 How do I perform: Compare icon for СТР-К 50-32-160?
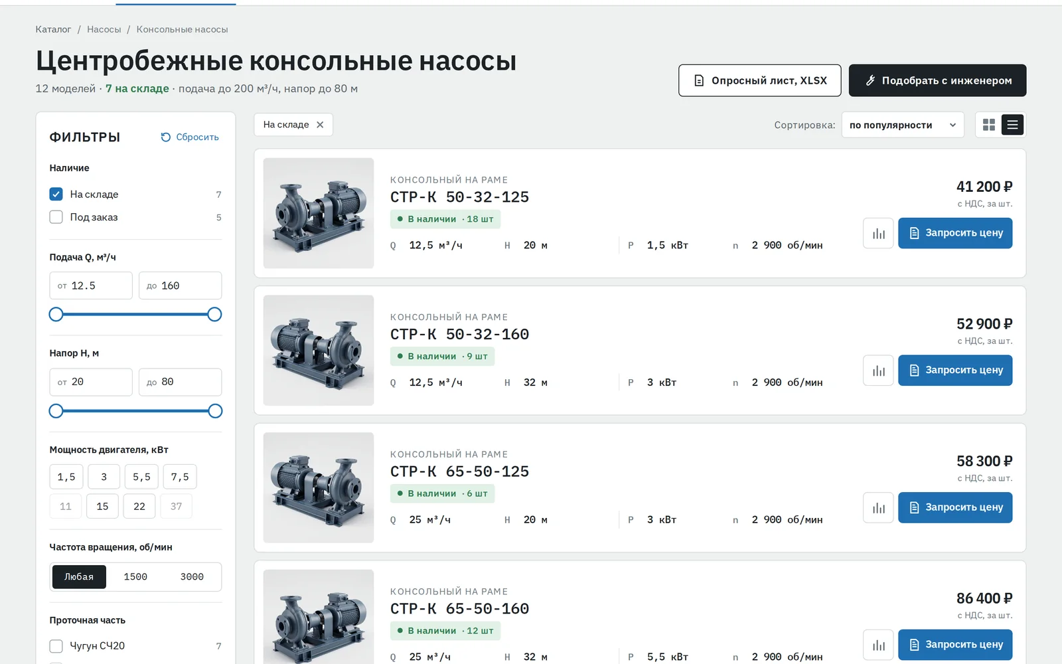click(x=878, y=371)
